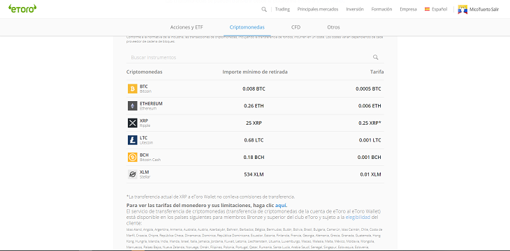This screenshot has height=251, width=510.
Task: Switch to the Otros tab
Action: (333, 27)
